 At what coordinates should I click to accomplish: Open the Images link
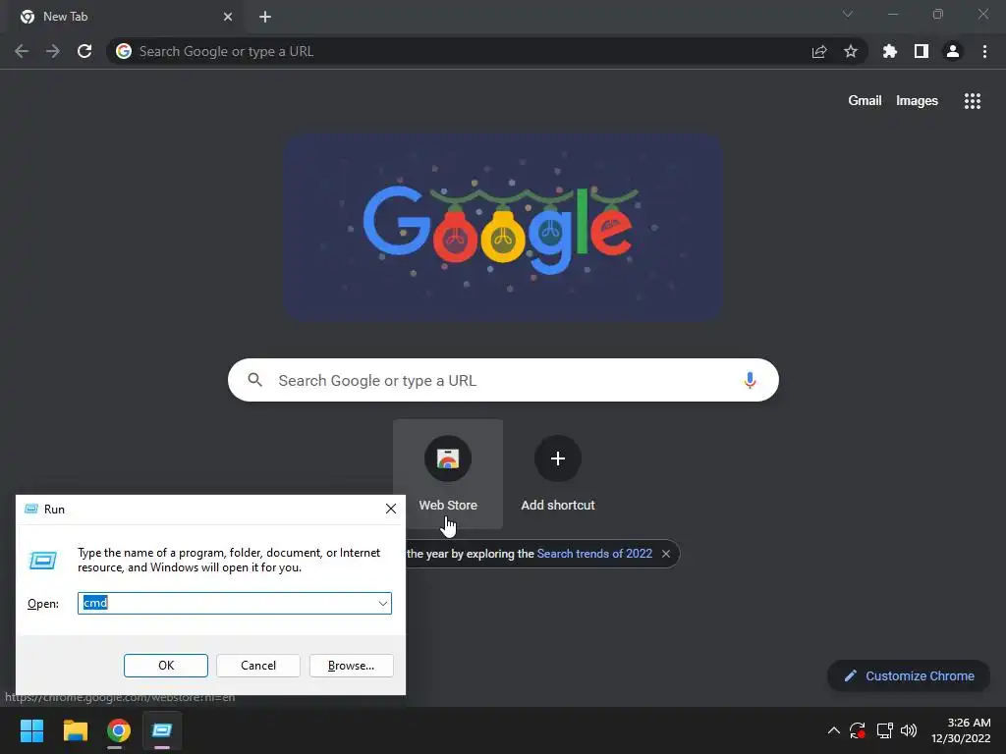tap(917, 101)
